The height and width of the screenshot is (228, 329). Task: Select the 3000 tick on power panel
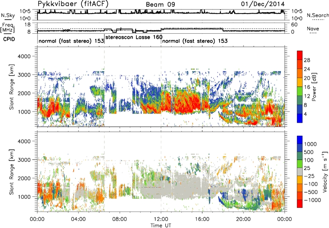[24, 75]
